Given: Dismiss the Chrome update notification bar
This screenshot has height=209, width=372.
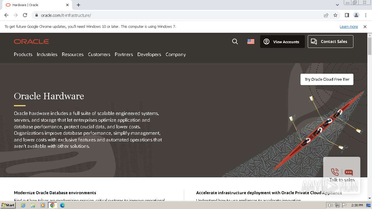Looking at the screenshot, I should pos(365,26).
